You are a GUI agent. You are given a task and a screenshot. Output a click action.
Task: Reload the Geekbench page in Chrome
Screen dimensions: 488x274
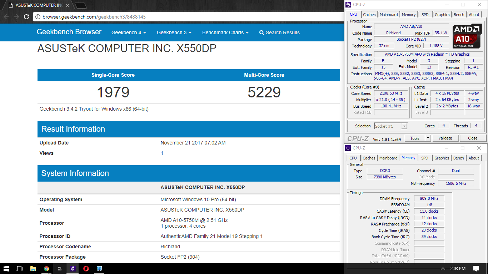pyautogui.click(x=26, y=17)
